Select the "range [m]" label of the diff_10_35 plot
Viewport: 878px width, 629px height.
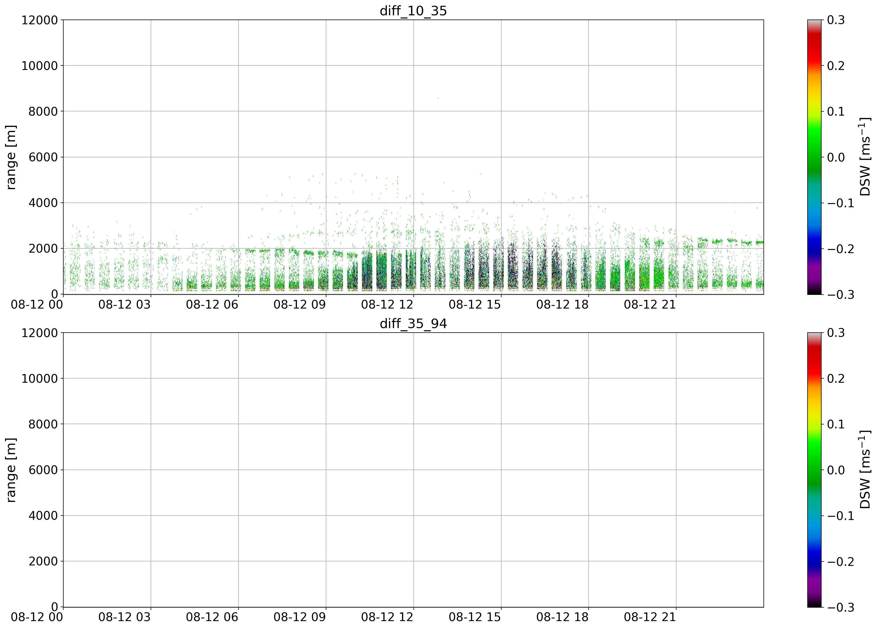11,157
